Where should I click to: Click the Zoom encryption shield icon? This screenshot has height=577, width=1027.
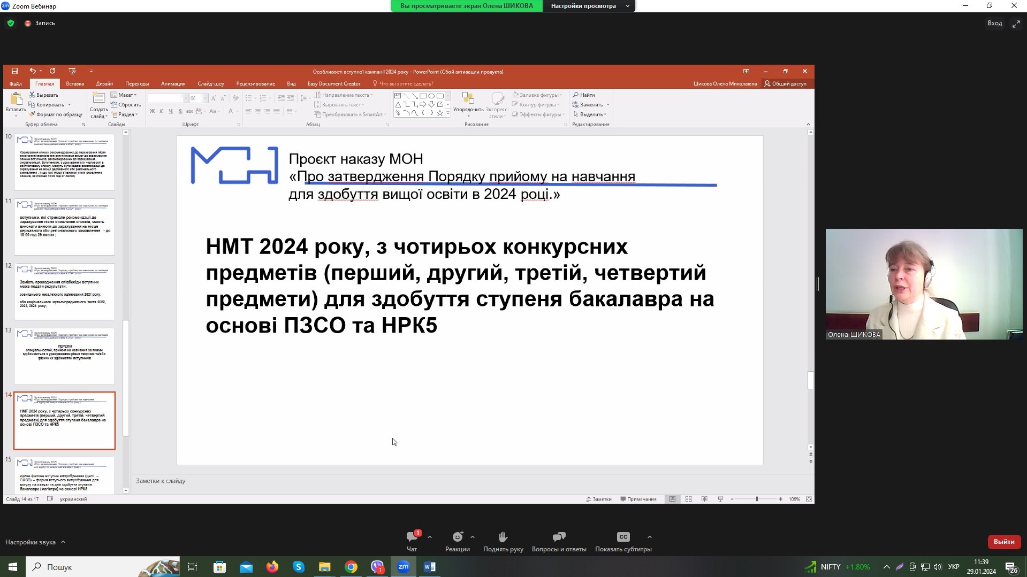[11, 23]
